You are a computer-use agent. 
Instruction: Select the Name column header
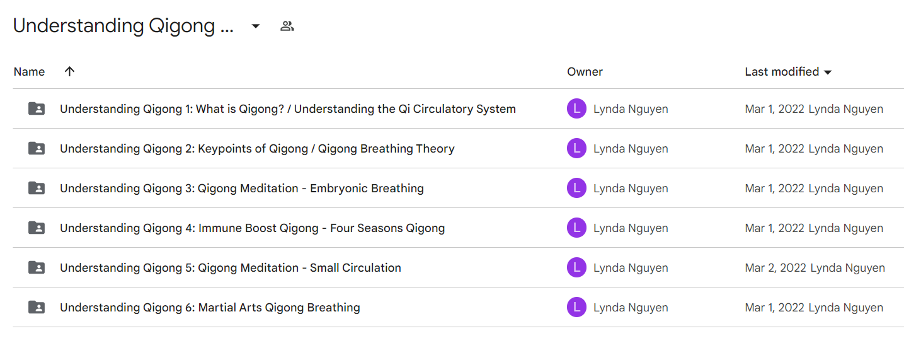point(29,71)
